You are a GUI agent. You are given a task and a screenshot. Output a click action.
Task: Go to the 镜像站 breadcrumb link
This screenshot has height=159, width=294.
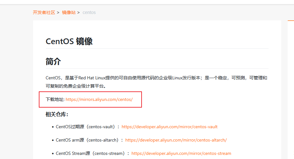pos(69,12)
